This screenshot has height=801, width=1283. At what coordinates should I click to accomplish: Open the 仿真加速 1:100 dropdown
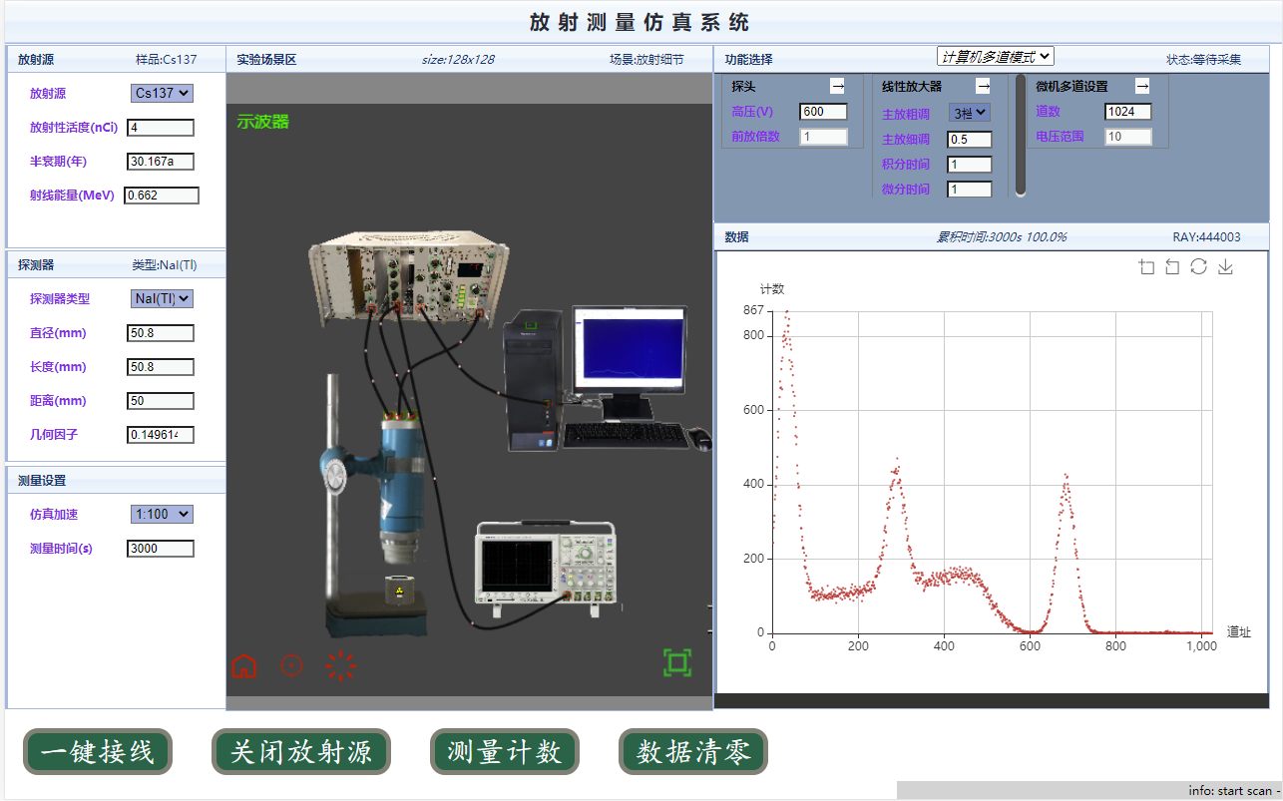pyautogui.click(x=162, y=514)
